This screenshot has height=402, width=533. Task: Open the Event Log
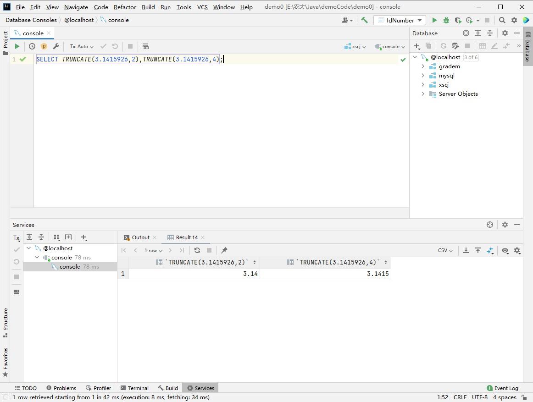[502, 388]
